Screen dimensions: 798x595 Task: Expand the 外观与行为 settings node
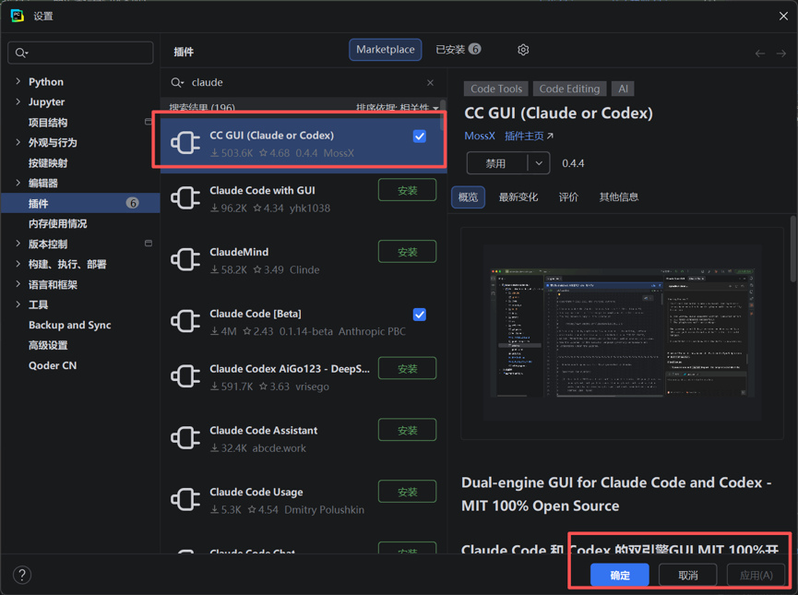point(18,142)
